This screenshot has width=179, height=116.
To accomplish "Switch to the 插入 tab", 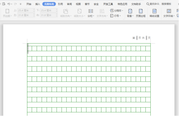I will click(38, 4).
